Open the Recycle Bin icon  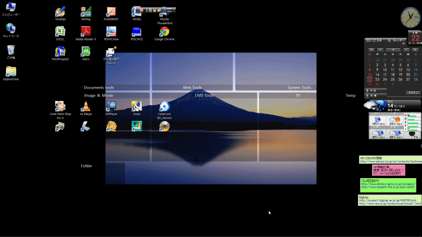[10, 50]
